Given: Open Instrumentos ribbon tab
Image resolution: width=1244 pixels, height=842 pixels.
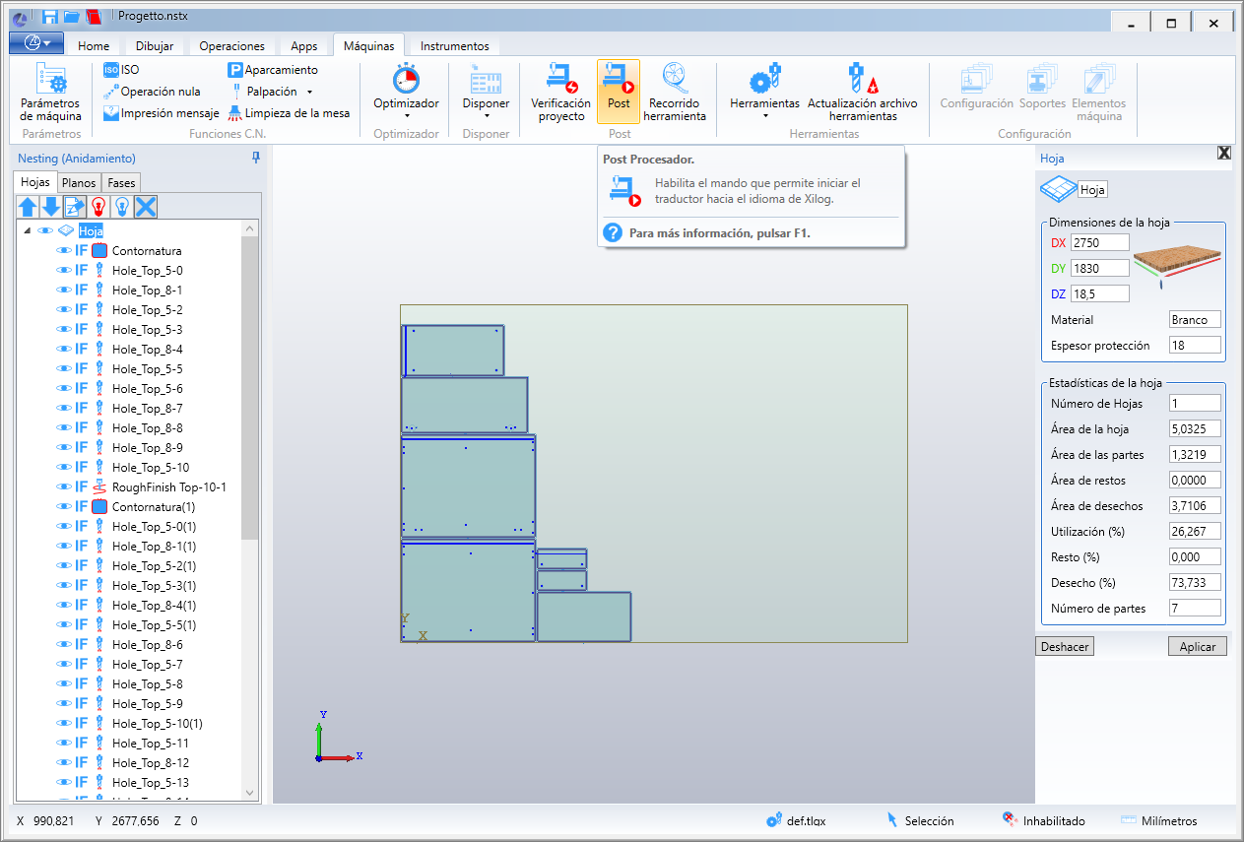Looking at the screenshot, I should [454, 46].
